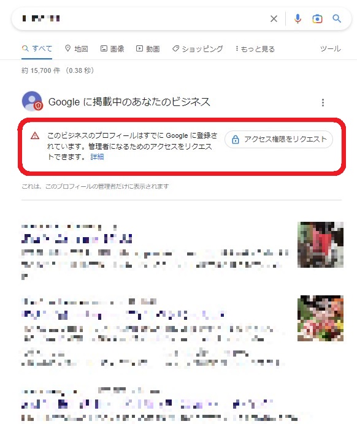Open the ツール options
The height and width of the screenshot is (424, 357).
coord(331,48)
